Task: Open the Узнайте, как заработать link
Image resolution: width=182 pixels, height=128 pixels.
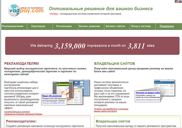Action: 111,110
